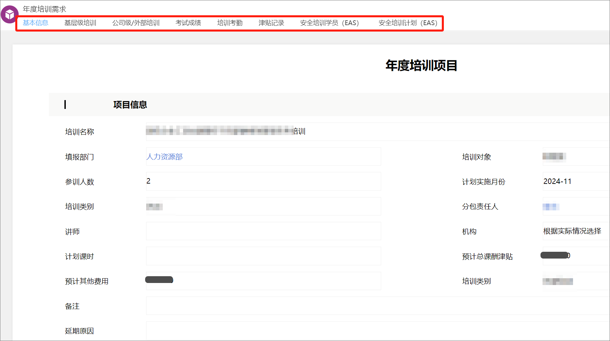Click the 计划实施月份 field showing 2024-11

(576, 182)
